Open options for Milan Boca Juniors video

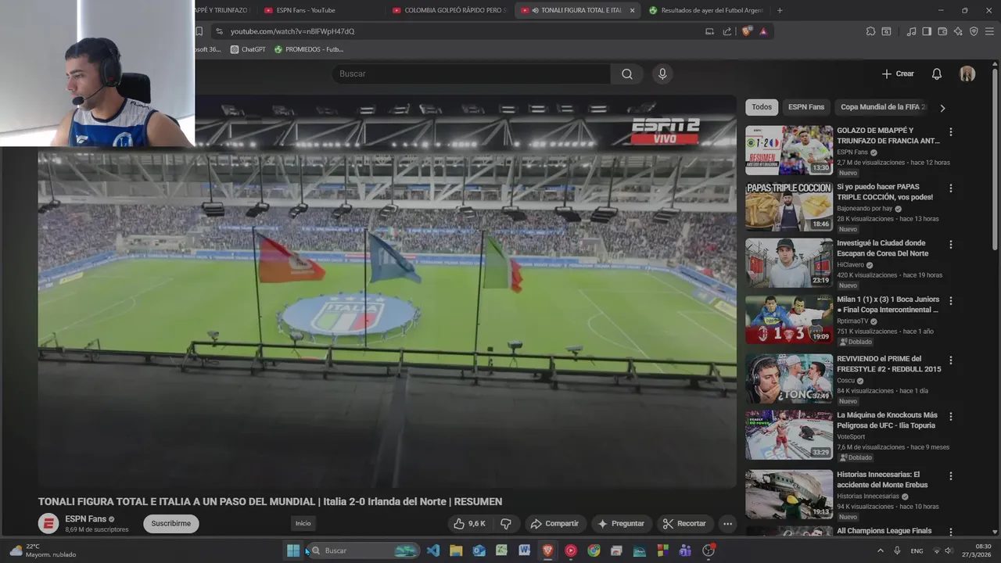(x=950, y=301)
